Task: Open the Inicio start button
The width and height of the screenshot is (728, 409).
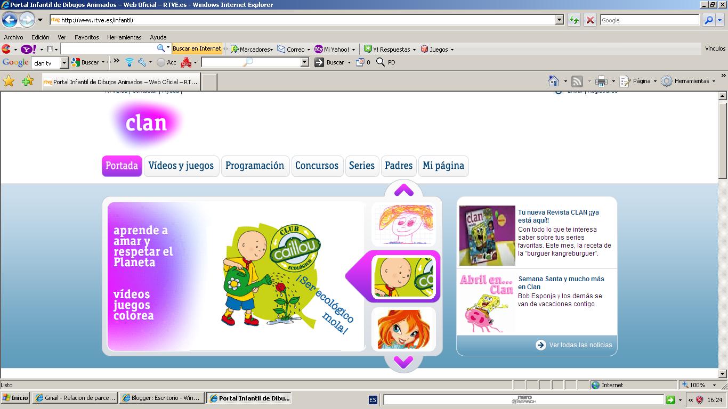Action: click(x=15, y=398)
